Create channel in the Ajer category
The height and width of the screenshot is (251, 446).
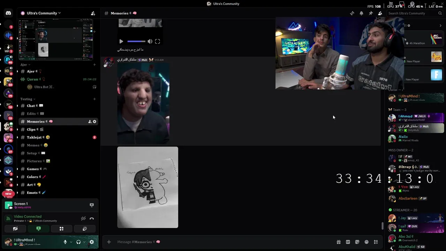[x=94, y=64]
